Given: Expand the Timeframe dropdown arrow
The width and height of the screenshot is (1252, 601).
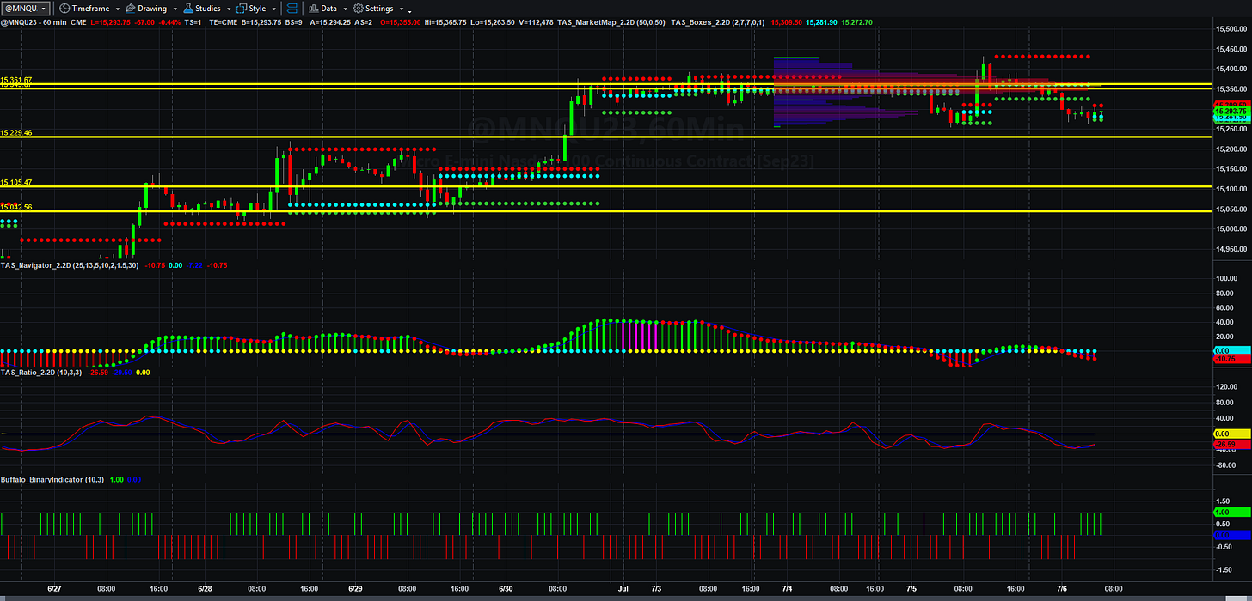Looking at the screenshot, I should tap(118, 9).
